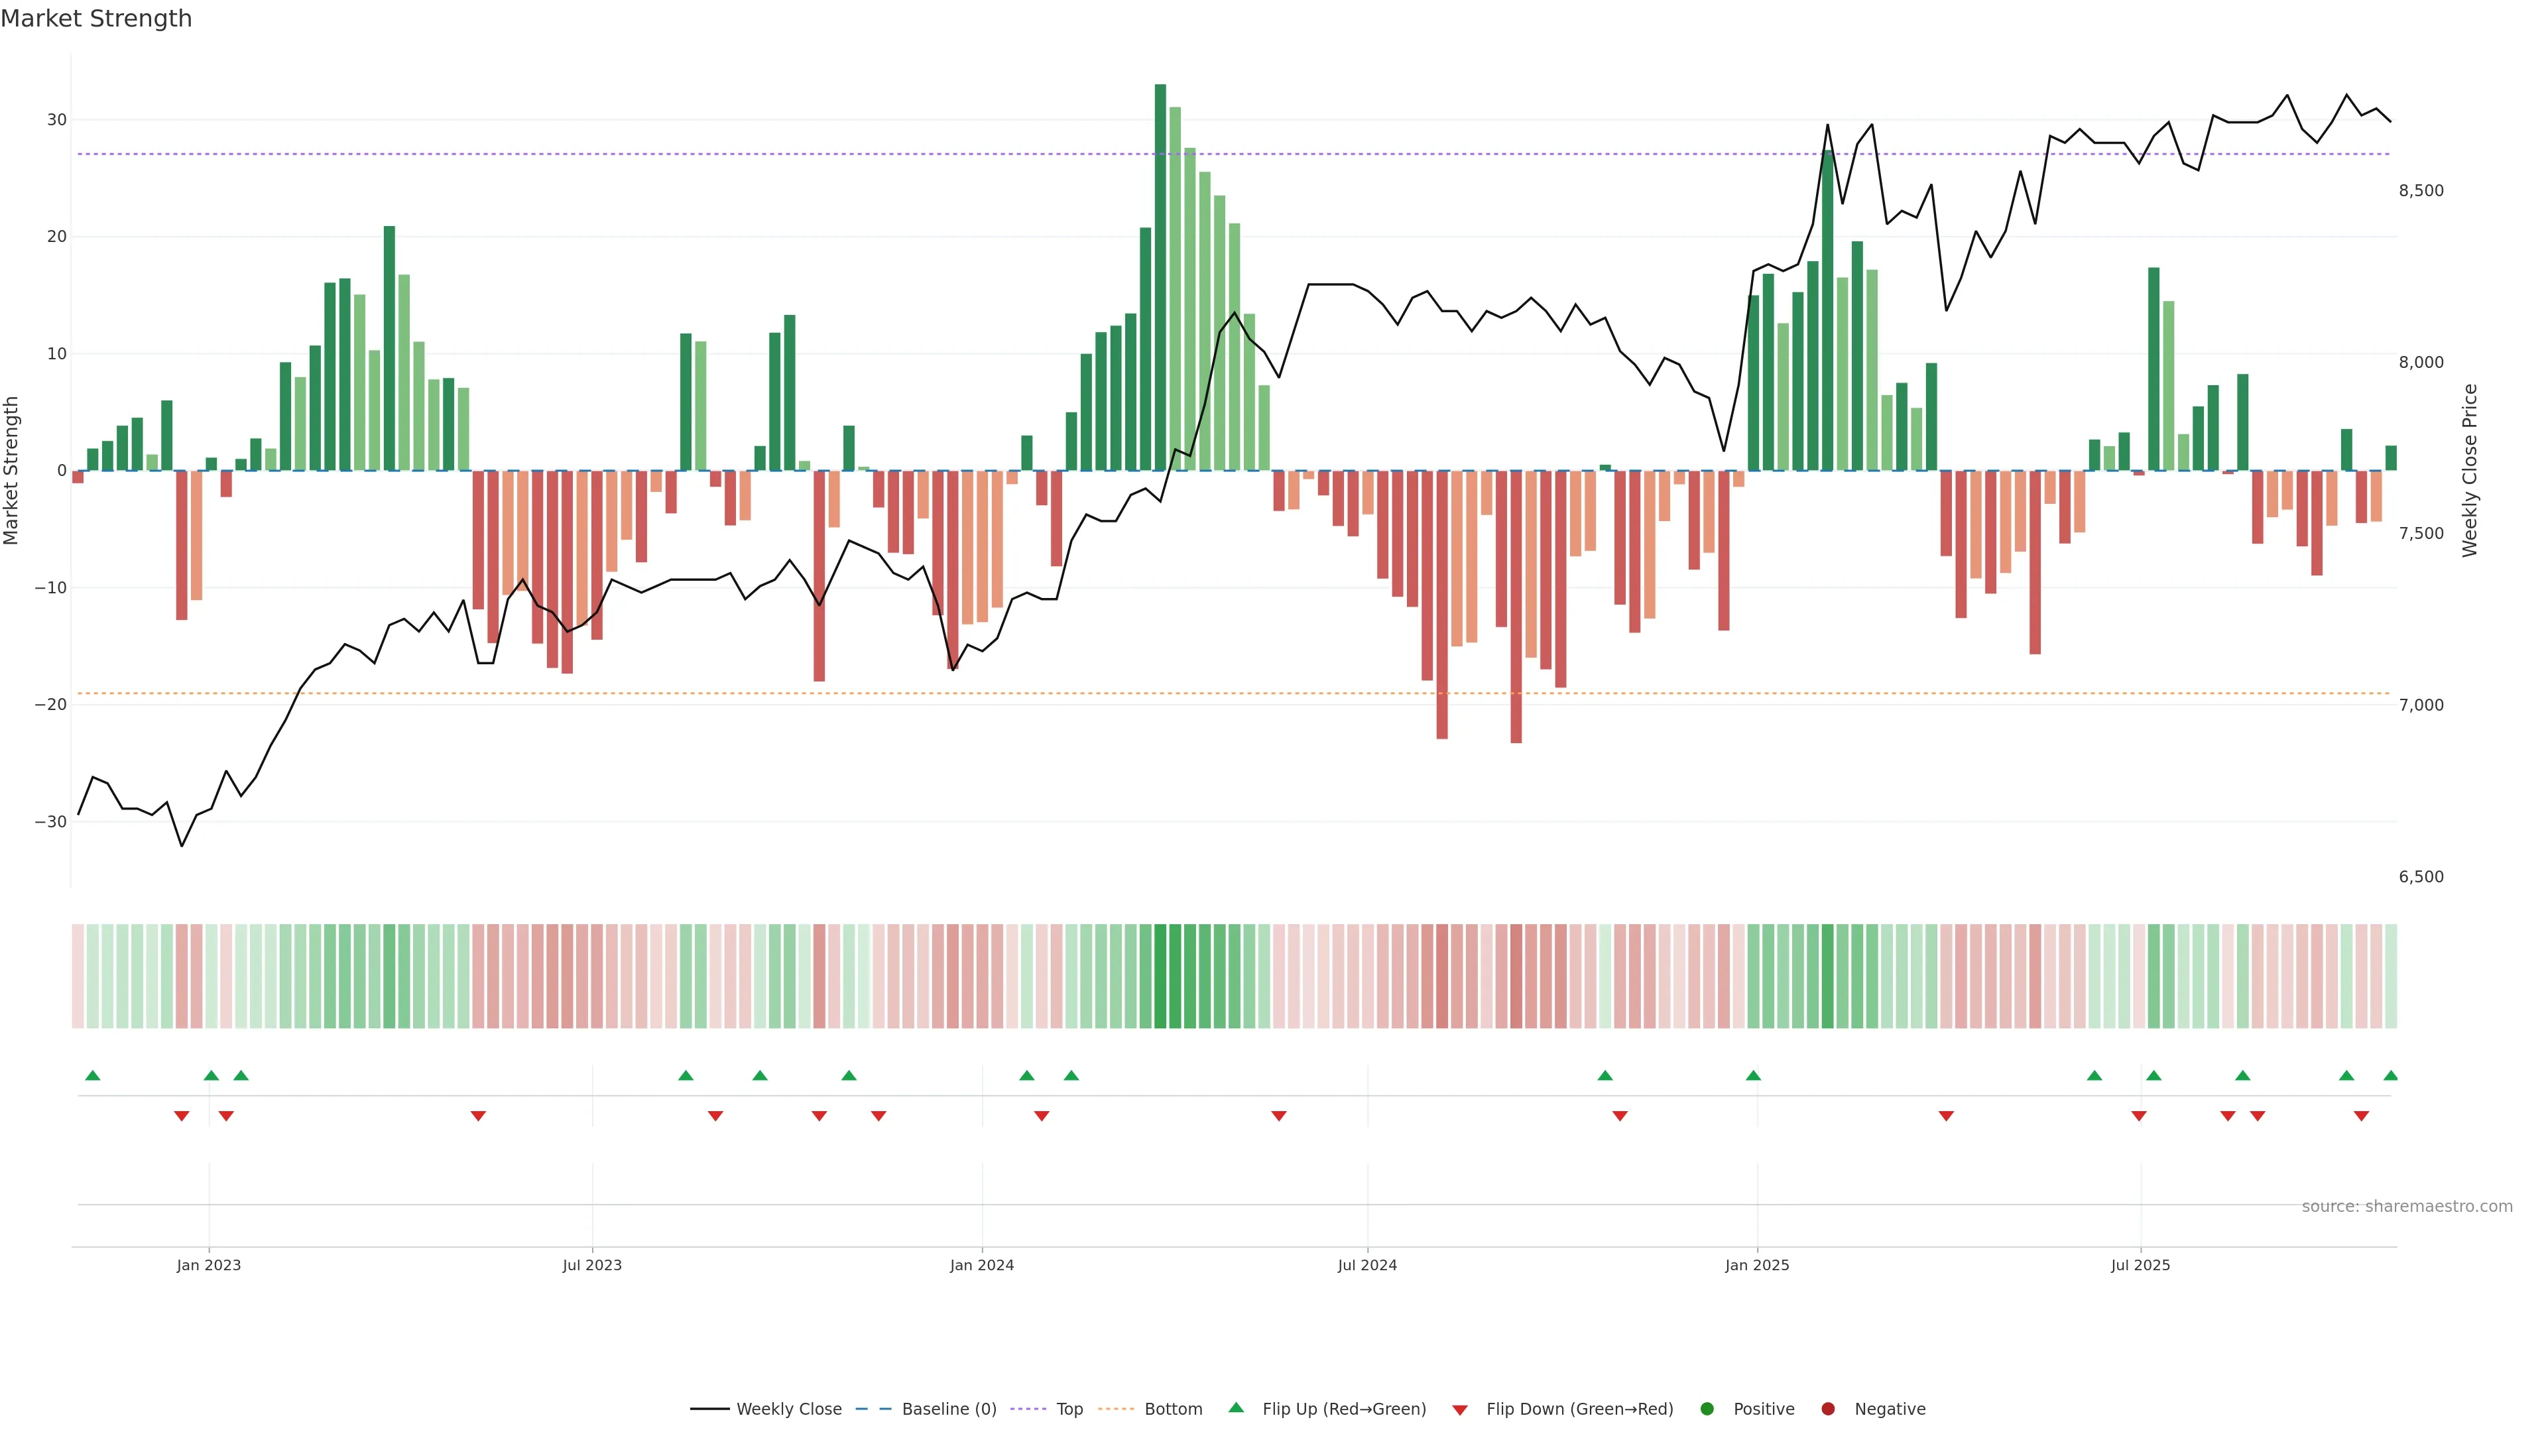The height and width of the screenshot is (1432, 2546).
Task: Pick the darkest green heatmap strip cell
Action: (x=1160, y=975)
